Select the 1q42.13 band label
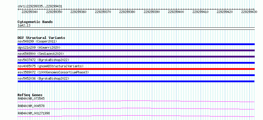The width and height of the screenshot is (263, 120). coord(24,26)
